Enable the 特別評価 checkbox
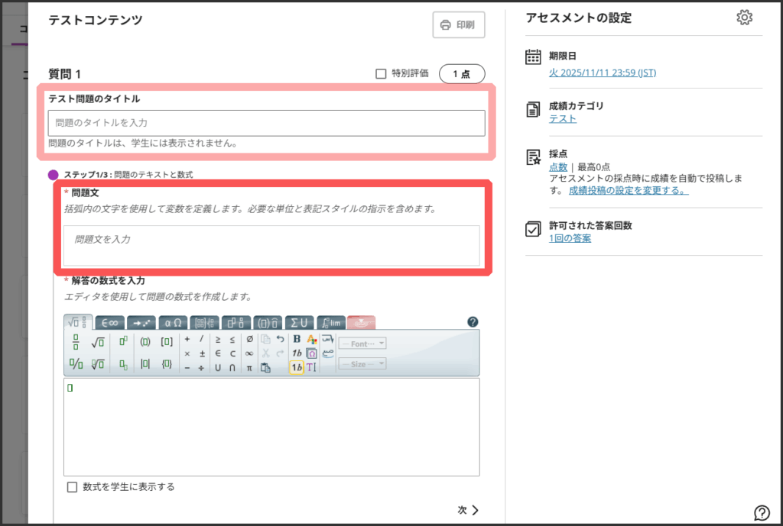Screen dimensions: 783x526 pos(381,74)
